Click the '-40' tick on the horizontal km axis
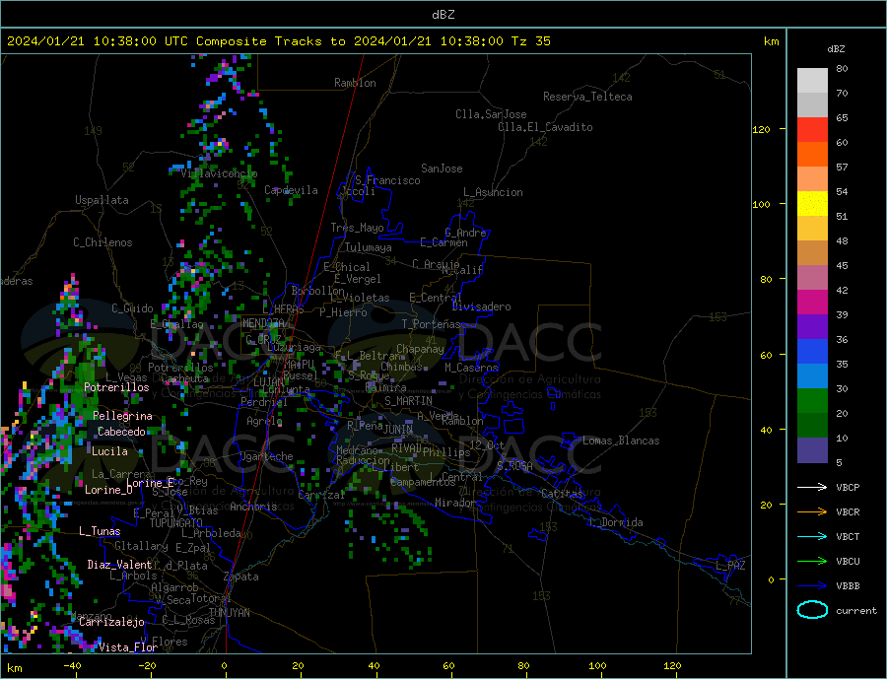The width and height of the screenshot is (887, 679). 72,666
